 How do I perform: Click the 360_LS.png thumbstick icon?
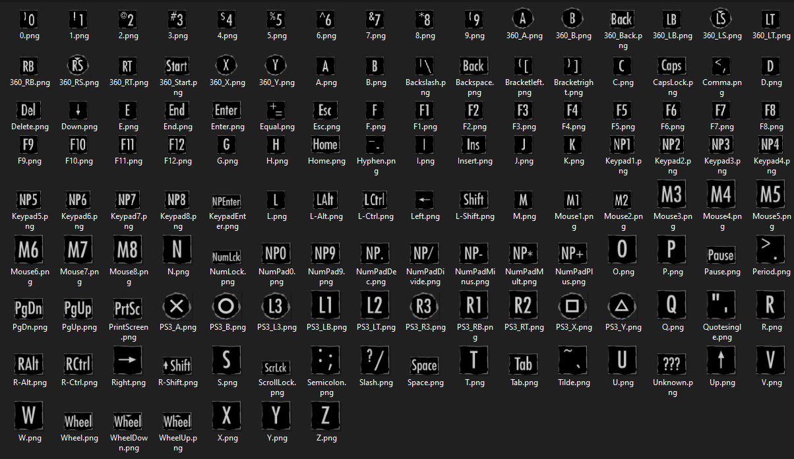point(721,19)
